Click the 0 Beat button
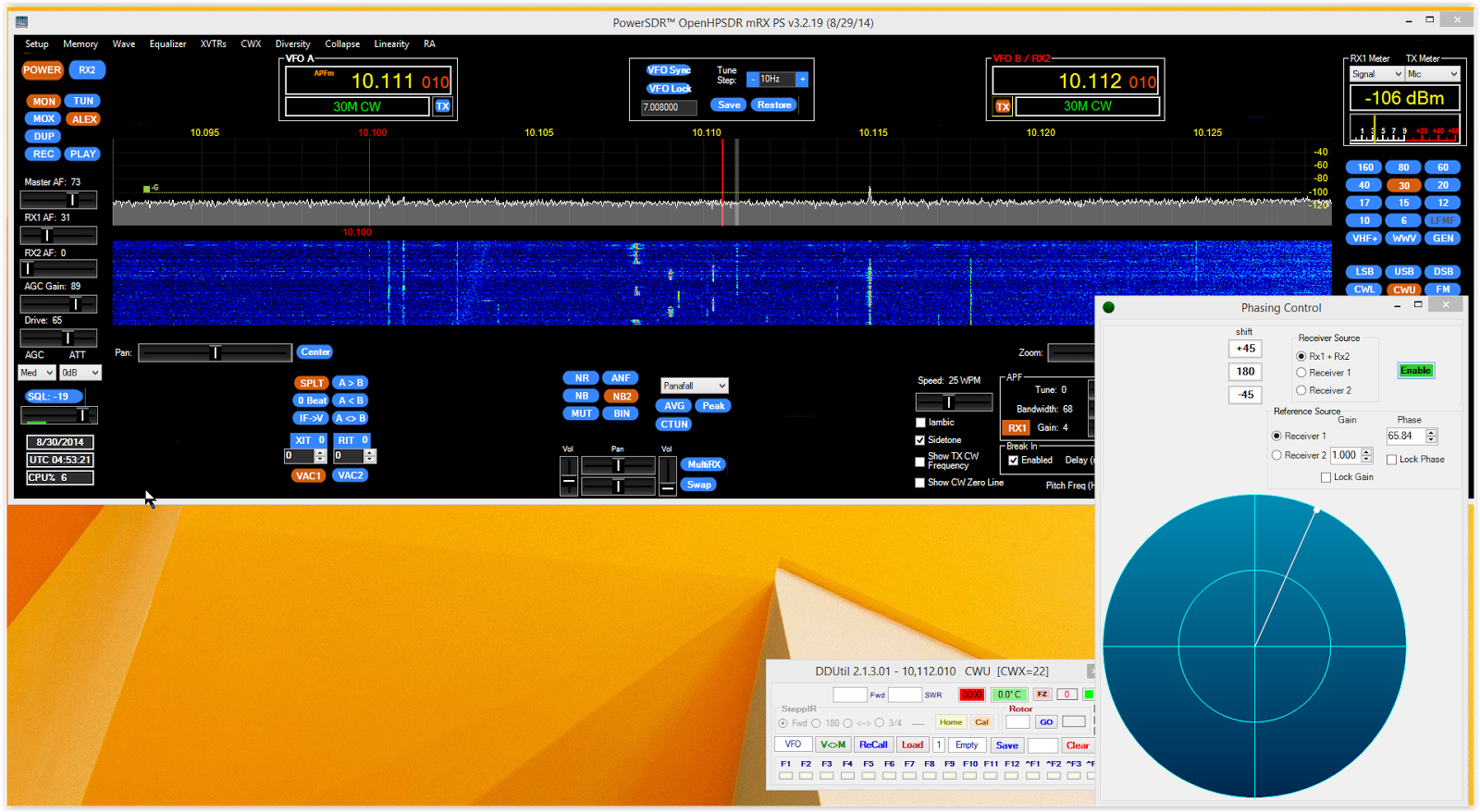Image resolution: width=1480 pixels, height=812 pixels. pyautogui.click(x=312, y=400)
